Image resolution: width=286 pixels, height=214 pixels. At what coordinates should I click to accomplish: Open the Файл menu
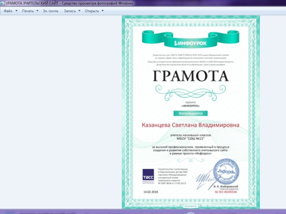8,11
